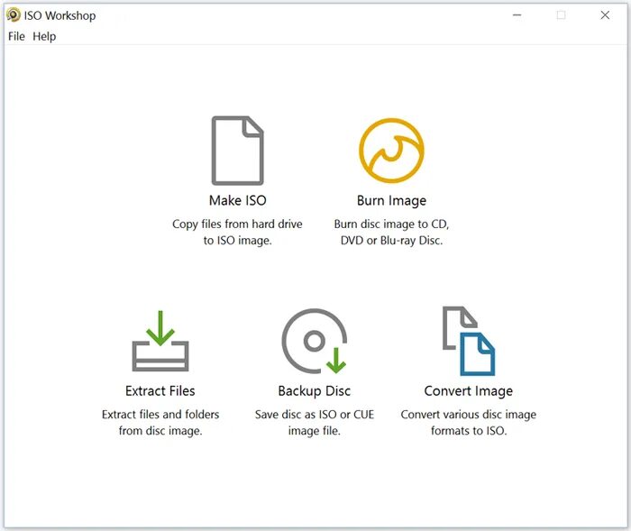Minimize the ISO Workshop window

coord(517,15)
